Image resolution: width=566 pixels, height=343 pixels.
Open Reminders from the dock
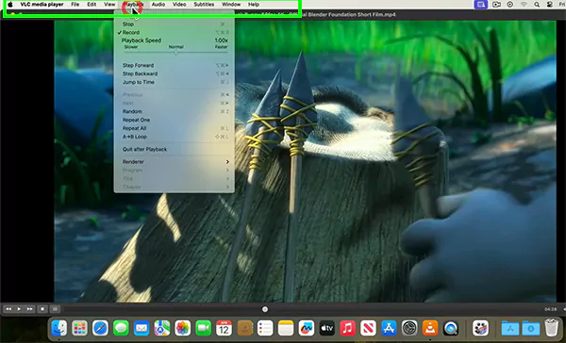pos(265,328)
